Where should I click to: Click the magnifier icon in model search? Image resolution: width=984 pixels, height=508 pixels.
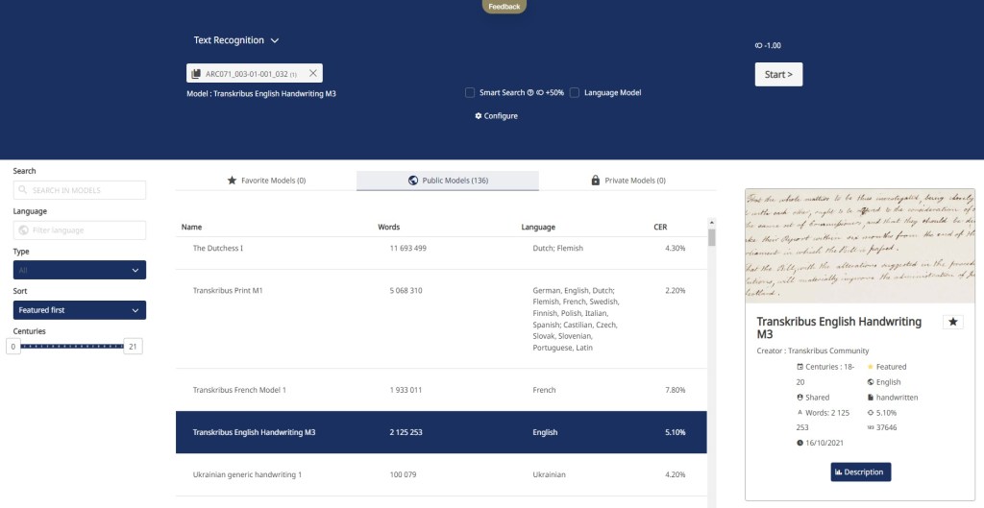[x=24, y=190]
